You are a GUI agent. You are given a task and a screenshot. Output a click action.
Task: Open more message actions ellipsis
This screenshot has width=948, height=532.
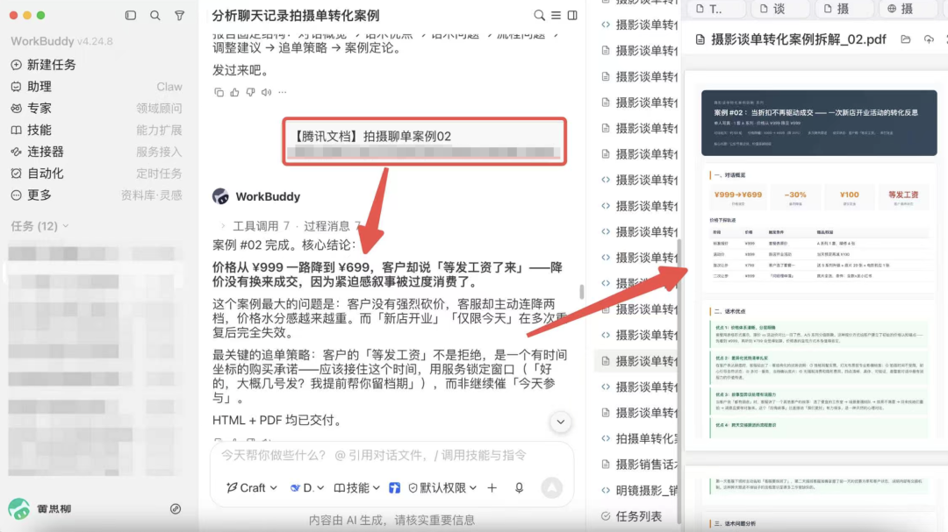pos(283,92)
